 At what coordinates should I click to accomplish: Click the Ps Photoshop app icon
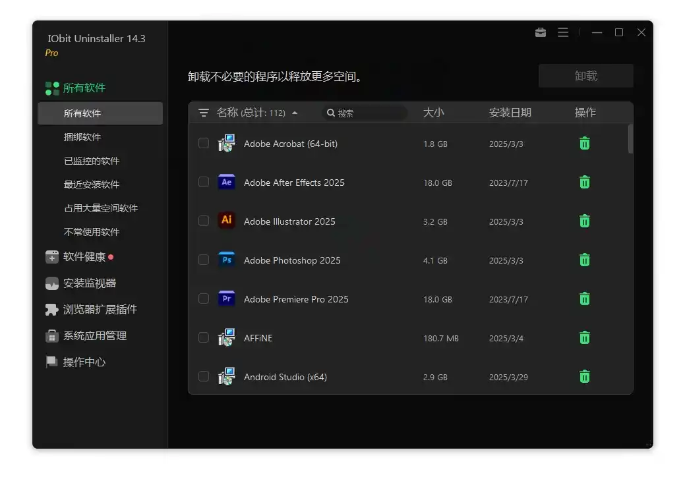pos(227,260)
